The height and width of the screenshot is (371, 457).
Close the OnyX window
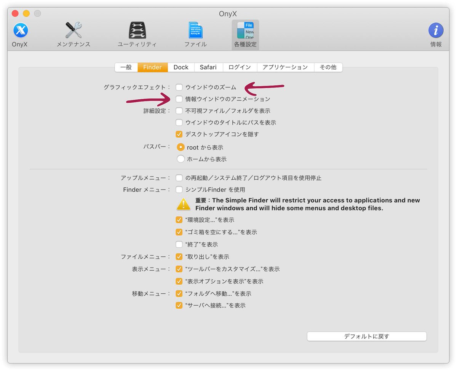pyautogui.click(x=15, y=14)
